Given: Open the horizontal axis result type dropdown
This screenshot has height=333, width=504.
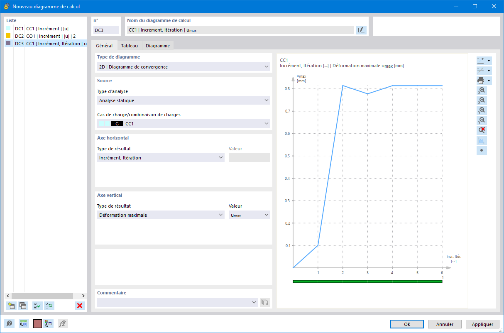Looking at the screenshot, I should [x=161, y=157].
